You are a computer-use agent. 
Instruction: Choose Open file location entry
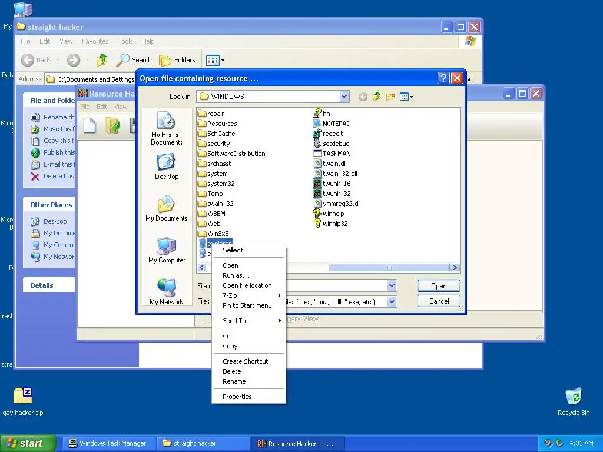click(x=249, y=285)
